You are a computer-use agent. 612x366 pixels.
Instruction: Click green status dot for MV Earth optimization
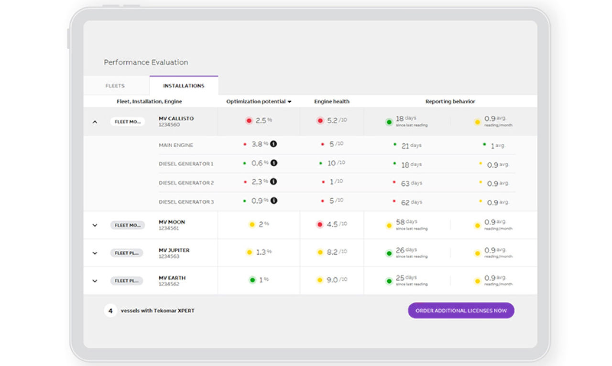click(x=252, y=280)
